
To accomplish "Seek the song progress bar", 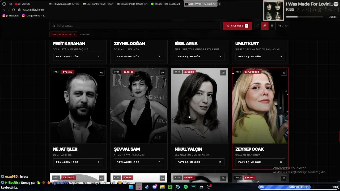I will [304, 17].
